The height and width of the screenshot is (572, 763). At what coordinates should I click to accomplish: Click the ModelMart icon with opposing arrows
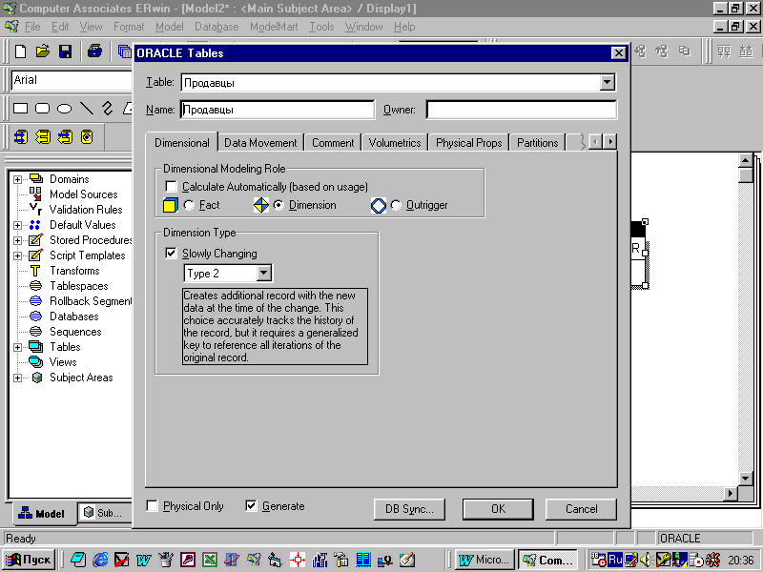coord(65,137)
